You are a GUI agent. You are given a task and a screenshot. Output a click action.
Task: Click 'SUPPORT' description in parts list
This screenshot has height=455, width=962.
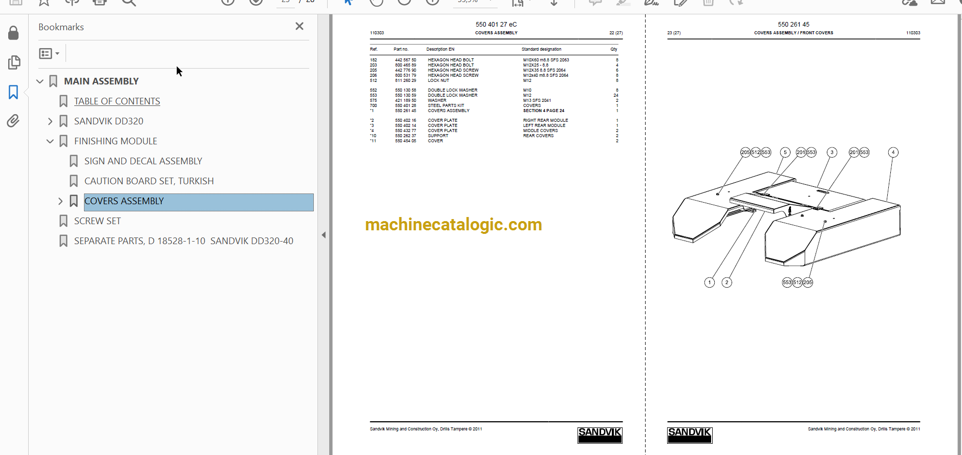pyautogui.click(x=438, y=136)
